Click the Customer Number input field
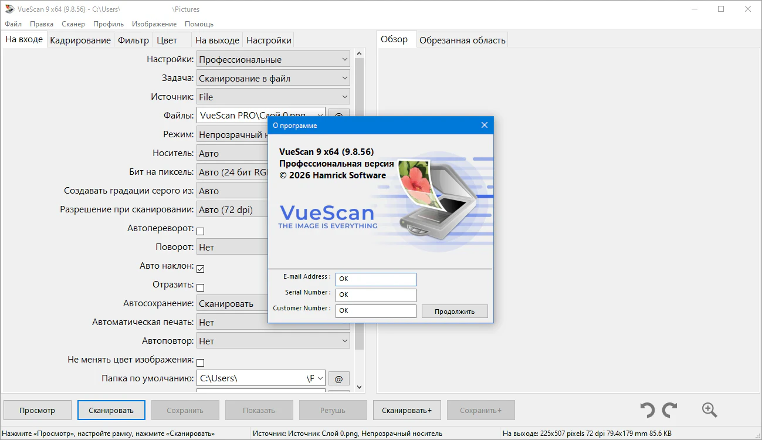The width and height of the screenshot is (762, 440). coord(375,311)
